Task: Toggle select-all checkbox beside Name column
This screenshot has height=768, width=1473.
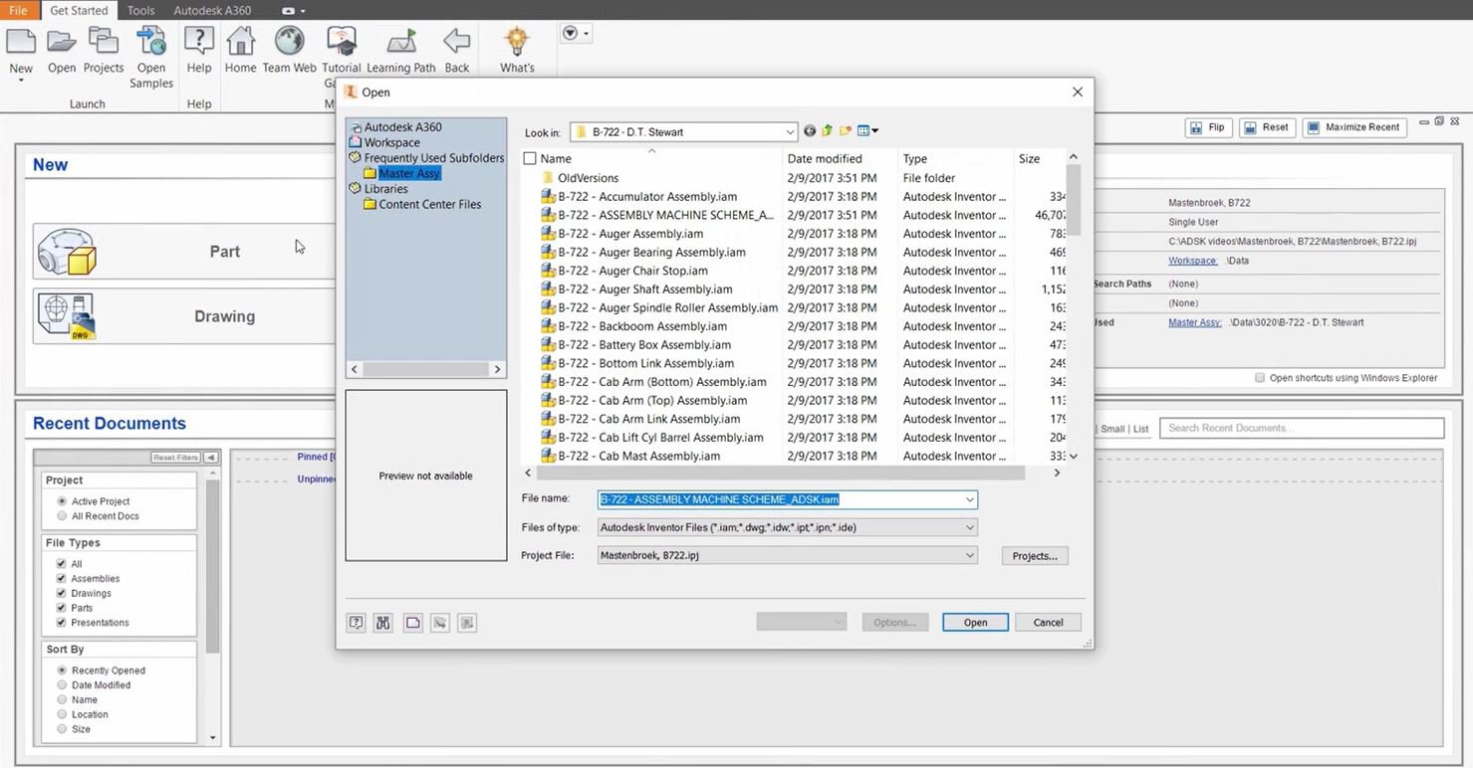Action: [530, 158]
